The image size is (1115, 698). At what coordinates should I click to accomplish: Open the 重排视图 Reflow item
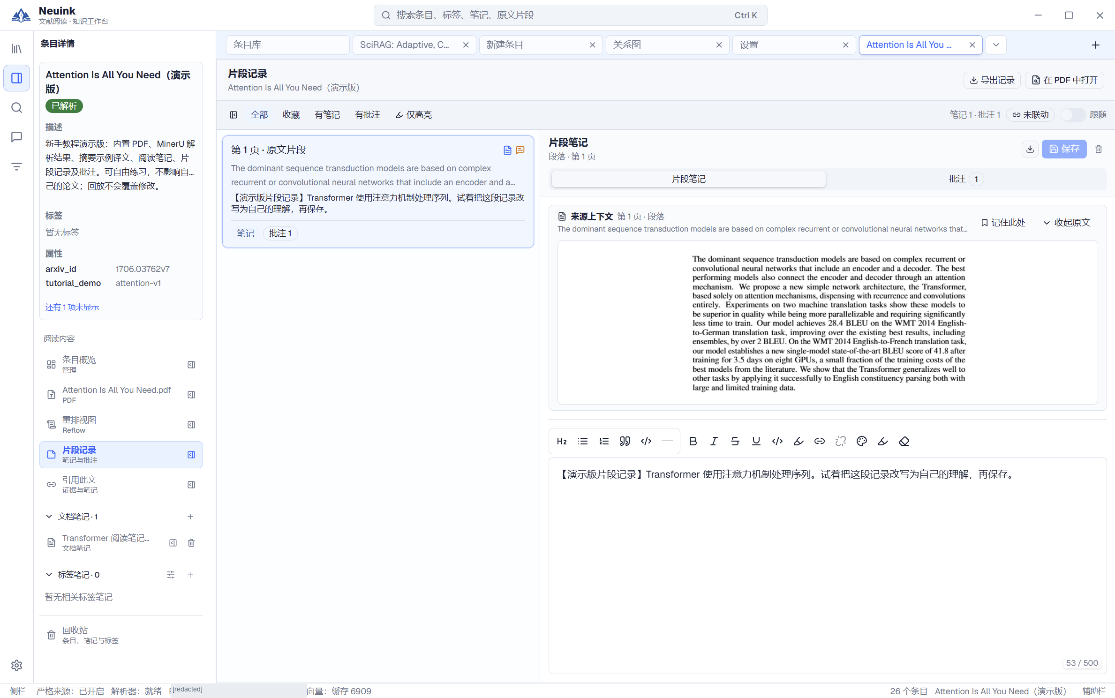click(121, 425)
